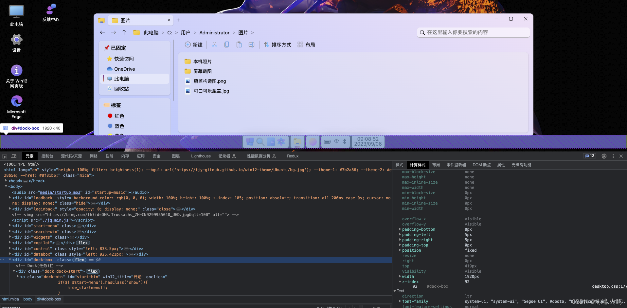This screenshot has height=308, width=627.
Task: Switch to 网络 network tab
Action: 94,156
